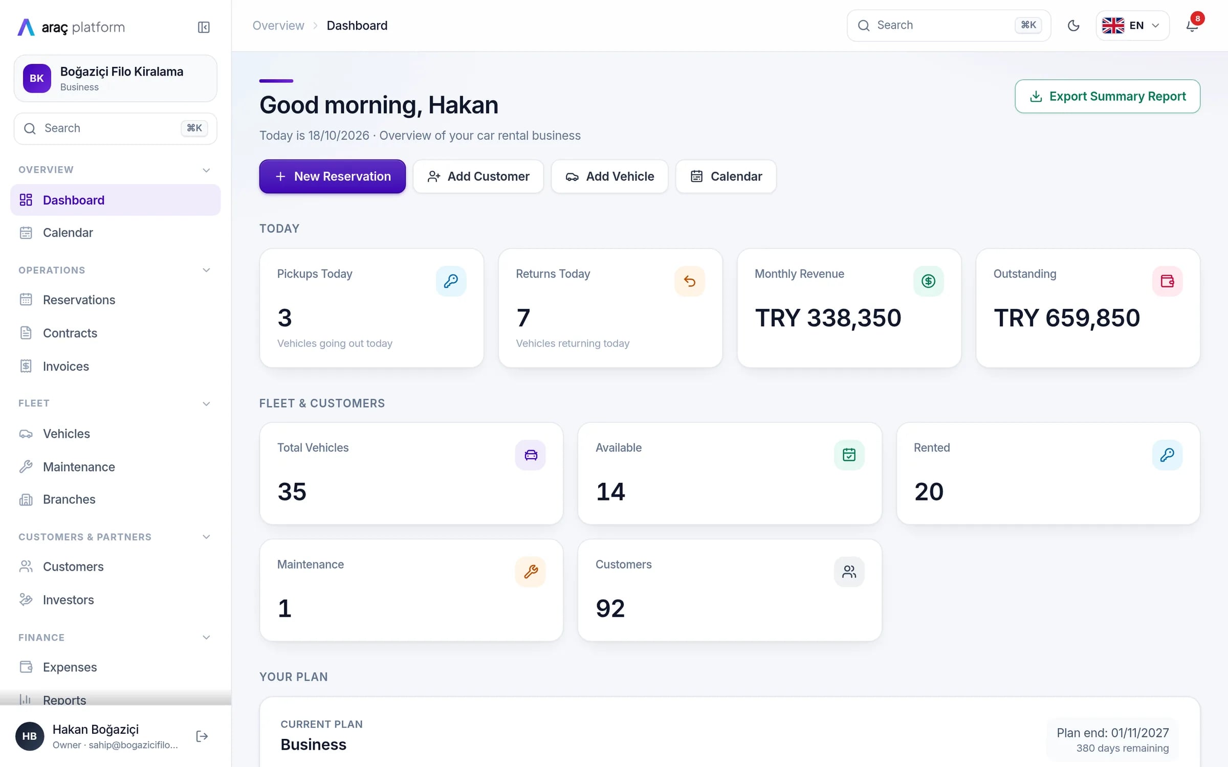This screenshot has width=1228, height=767.
Task: Click the wallet icon on Outstanding card
Action: pos(1167,281)
